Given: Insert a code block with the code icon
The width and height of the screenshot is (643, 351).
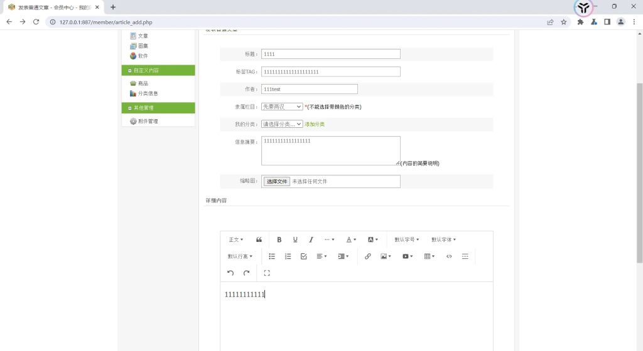Looking at the screenshot, I should click(x=449, y=256).
